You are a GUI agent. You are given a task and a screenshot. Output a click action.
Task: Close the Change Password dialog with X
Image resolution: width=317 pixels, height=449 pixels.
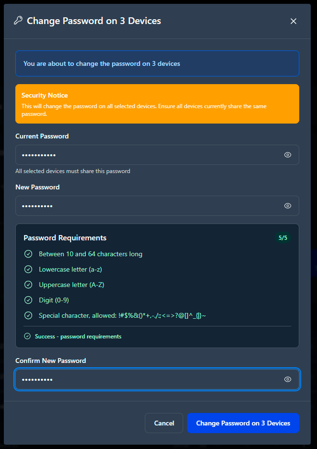tap(294, 21)
